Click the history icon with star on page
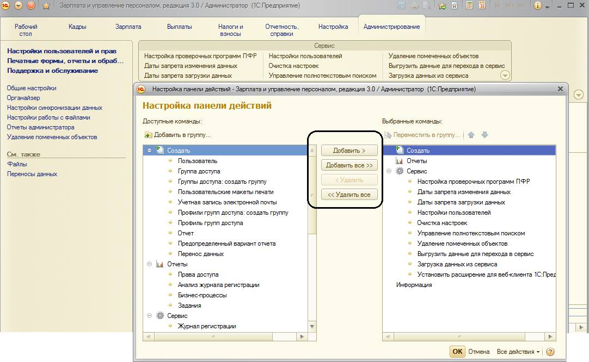This screenshot has width=589, height=362. point(453,6)
